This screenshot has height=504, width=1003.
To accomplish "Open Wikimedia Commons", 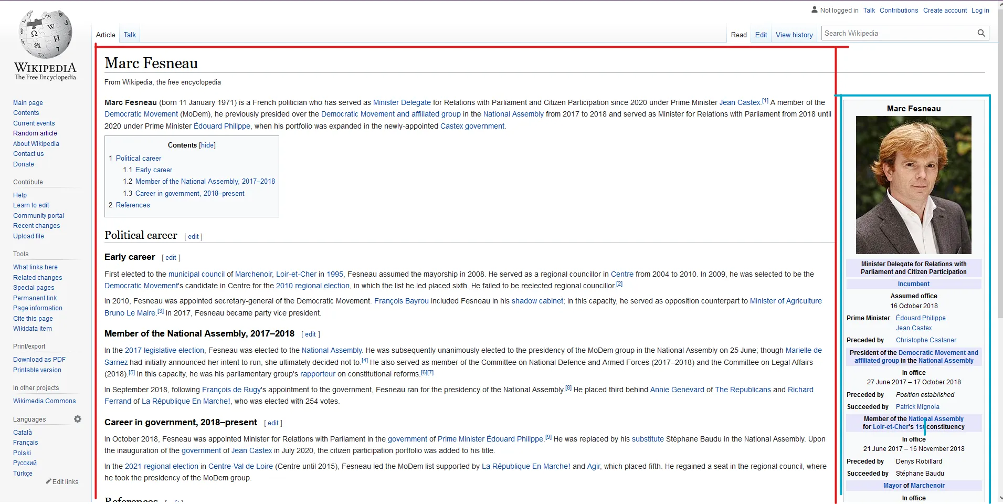I will (x=44, y=401).
